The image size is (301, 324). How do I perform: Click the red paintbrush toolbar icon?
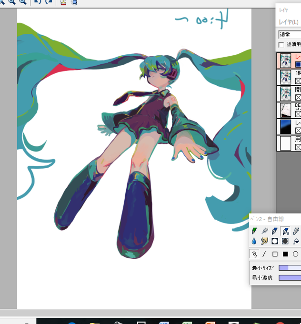coord(63,2)
